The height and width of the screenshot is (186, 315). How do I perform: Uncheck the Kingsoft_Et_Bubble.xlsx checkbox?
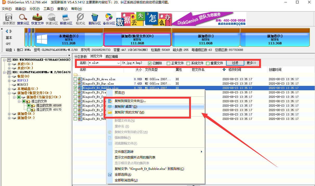pos(75,88)
